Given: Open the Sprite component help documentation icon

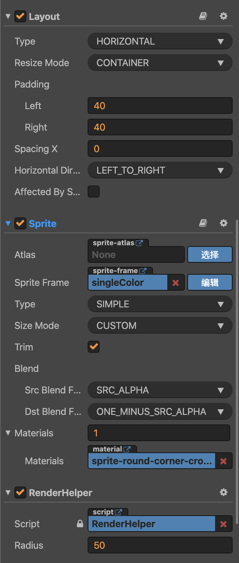Looking at the screenshot, I should pyautogui.click(x=203, y=223).
